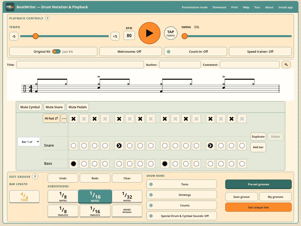Select 1/16 notes subdivision
The image size is (301, 226).
95,197
